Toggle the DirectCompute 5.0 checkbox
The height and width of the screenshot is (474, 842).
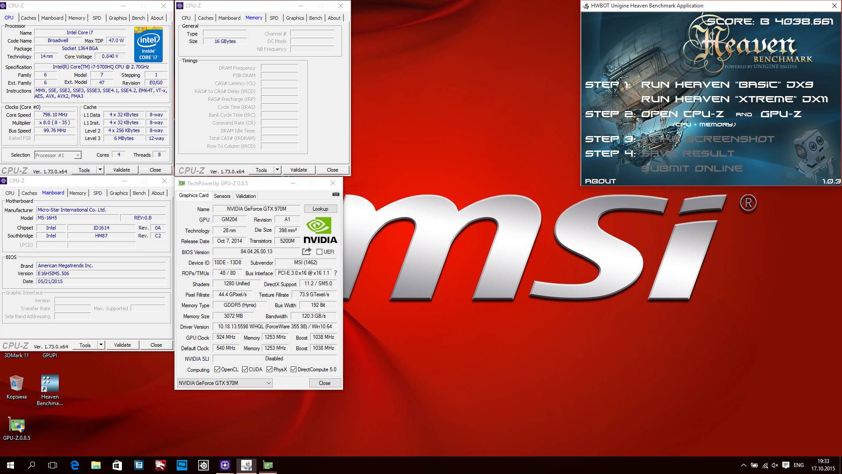293,370
